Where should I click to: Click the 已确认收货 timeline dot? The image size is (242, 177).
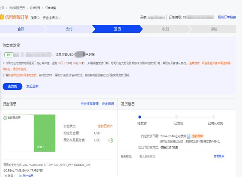[213, 117]
